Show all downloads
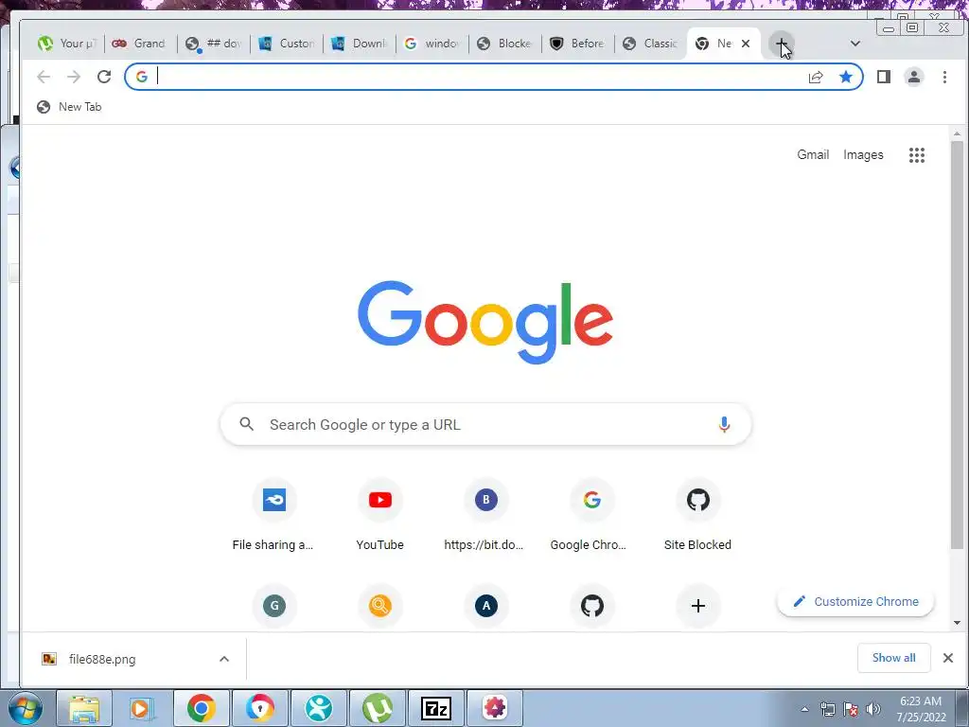 [x=893, y=658]
